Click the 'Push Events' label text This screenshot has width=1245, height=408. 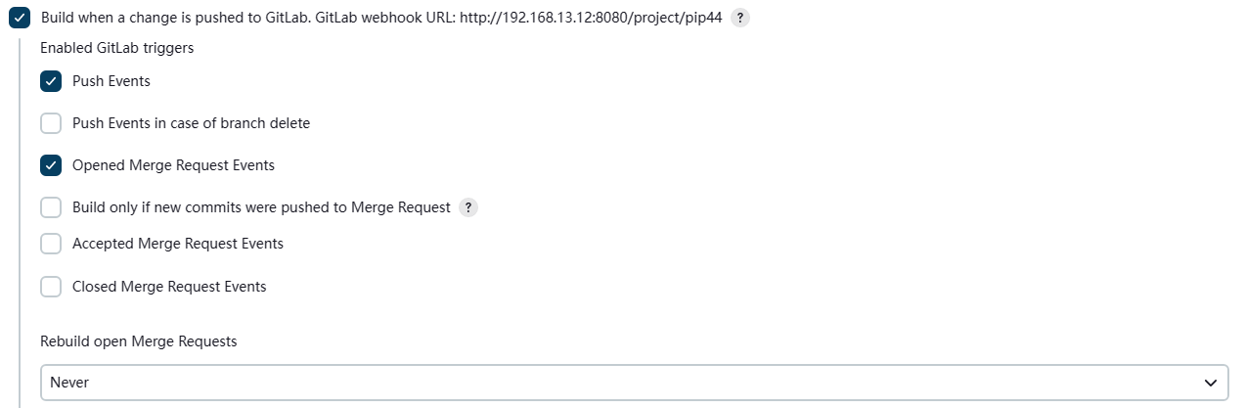tap(111, 81)
